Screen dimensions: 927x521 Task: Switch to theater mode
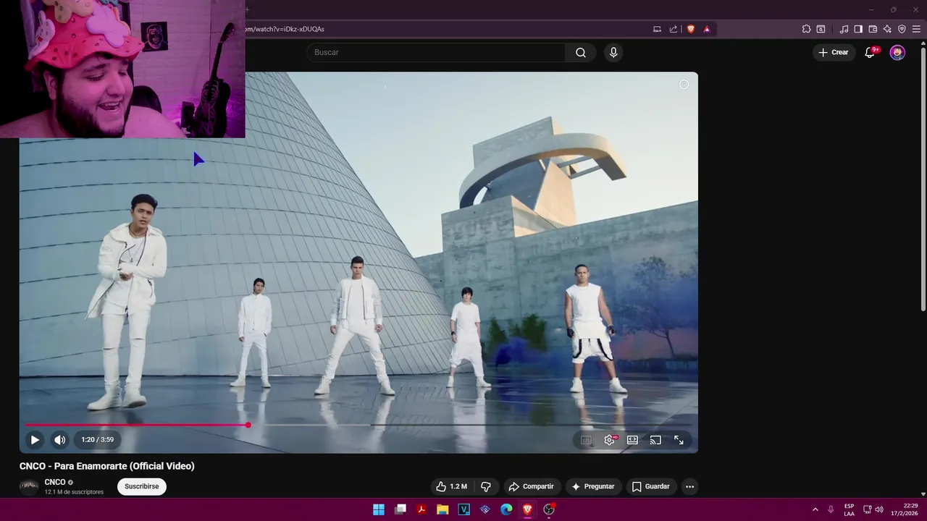click(x=632, y=440)
